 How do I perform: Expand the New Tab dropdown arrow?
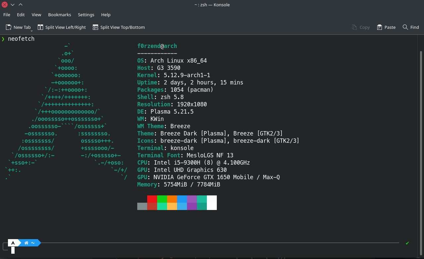click(32, 30)
